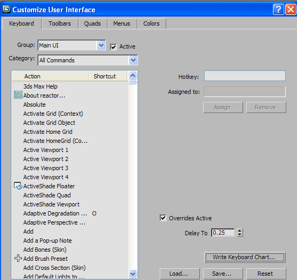Click the Add Brush Preset plus icon
The image size is (297, 280).
[x=18, y=258]
